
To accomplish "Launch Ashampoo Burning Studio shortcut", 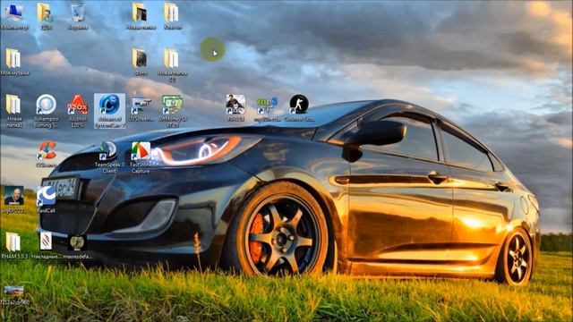I will pos(46,111).
